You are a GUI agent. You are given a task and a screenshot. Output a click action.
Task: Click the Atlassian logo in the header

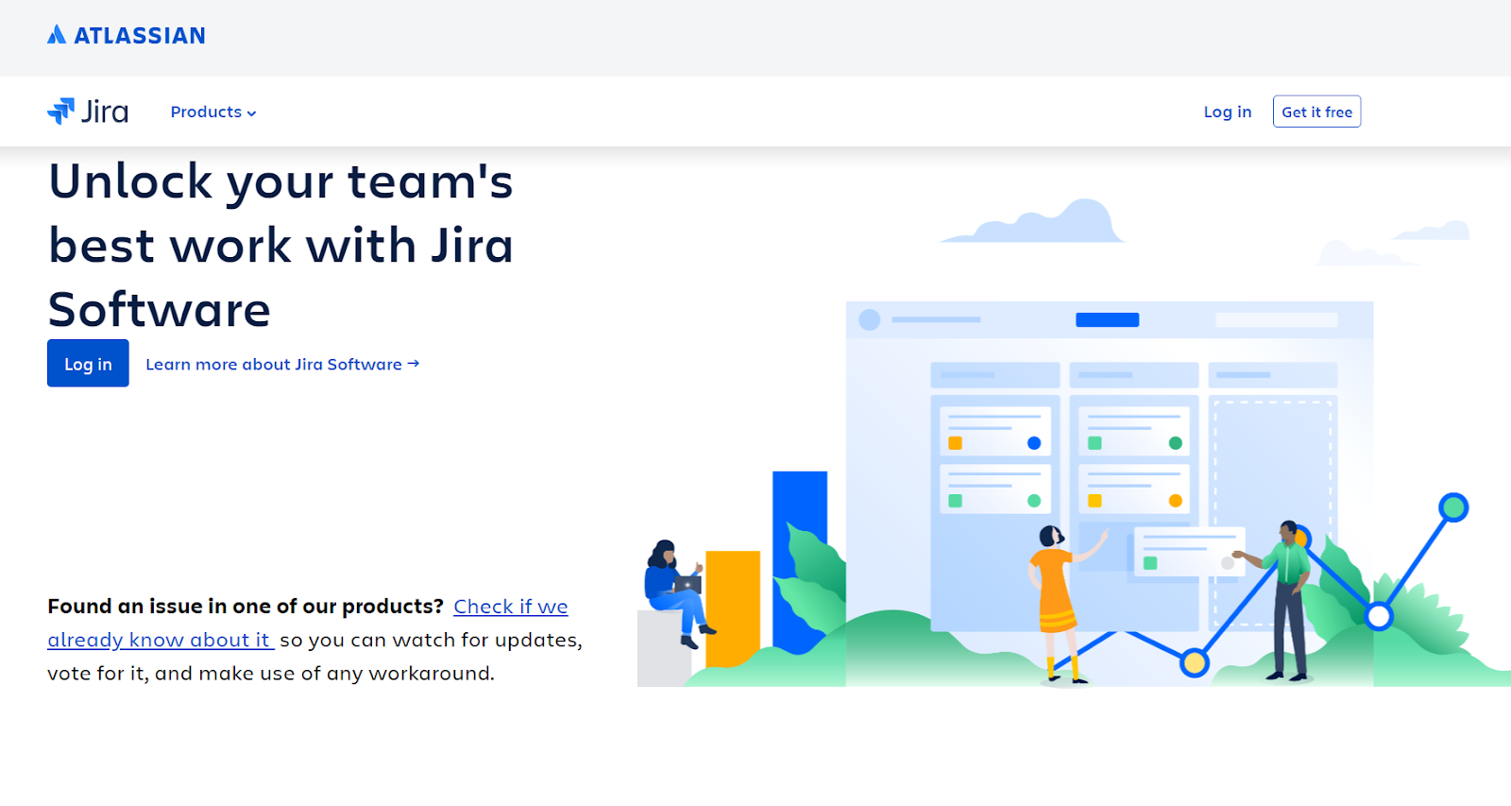click(127, 36)
